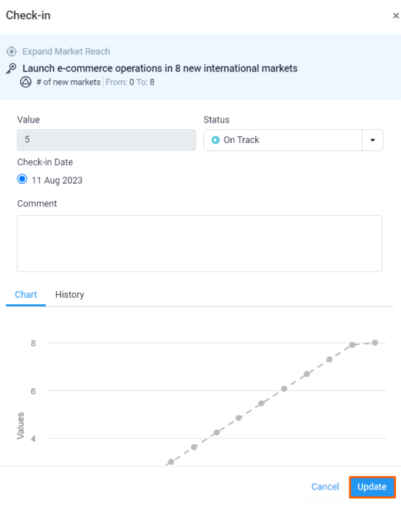The image size is (401, 505).
Task: Click the chart data point near value 6
Action: pyautogui.click(x=284, y=389)
